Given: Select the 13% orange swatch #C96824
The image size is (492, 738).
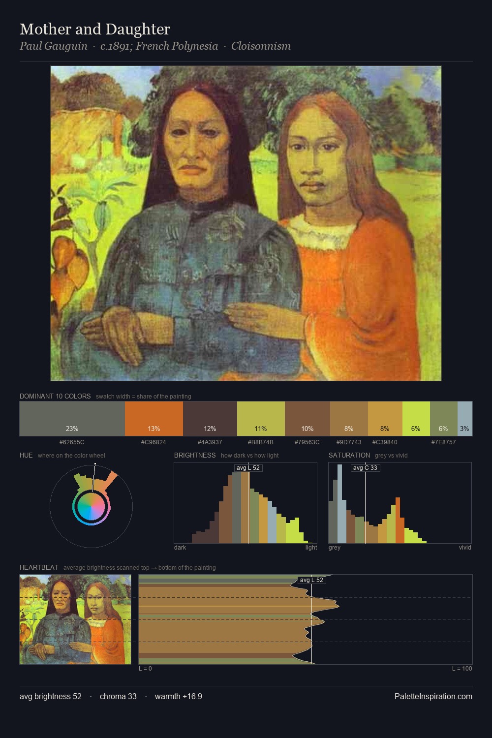Looking at the screenshot, I should [x=154, y=419].
